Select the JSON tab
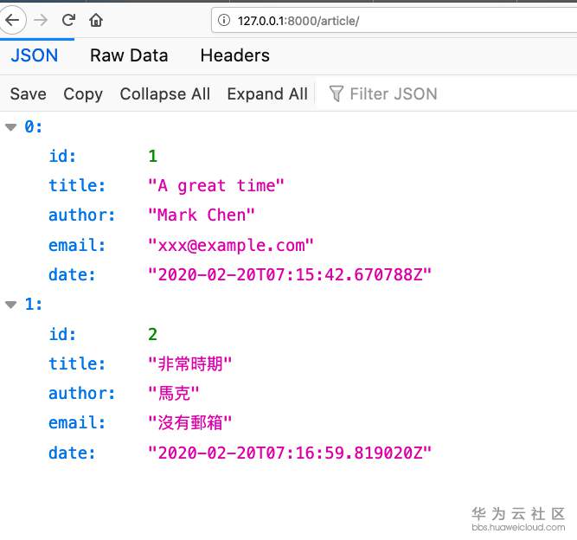This screenshot has height=540, width=577. 35,55
